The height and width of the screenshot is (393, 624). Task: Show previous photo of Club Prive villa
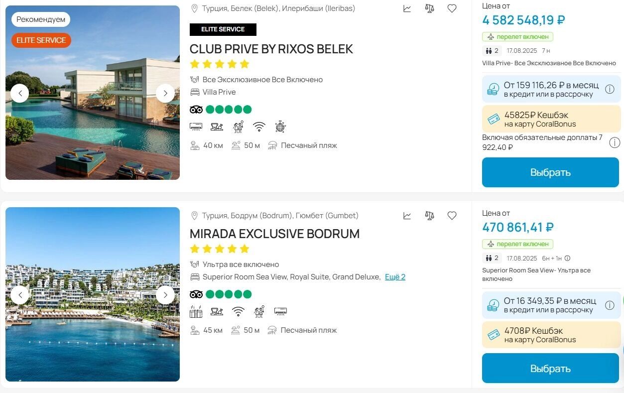pyautogui.click(x=20, y=93)
